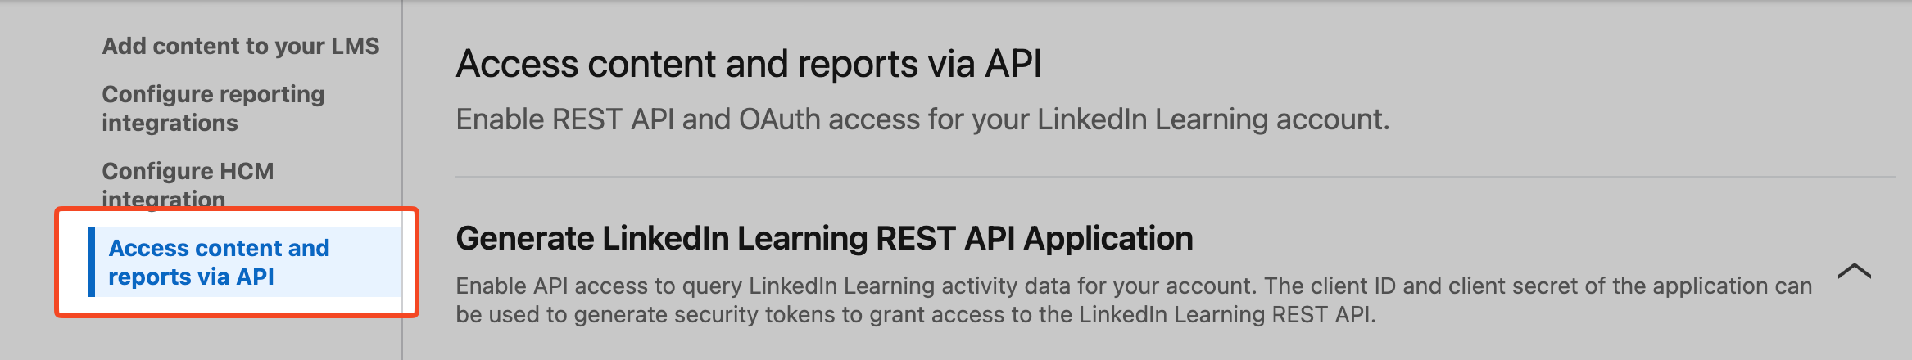
Task: Select Configure reporting integrations in sidebar
Action: pyautogui.click(x=213, y=108)
